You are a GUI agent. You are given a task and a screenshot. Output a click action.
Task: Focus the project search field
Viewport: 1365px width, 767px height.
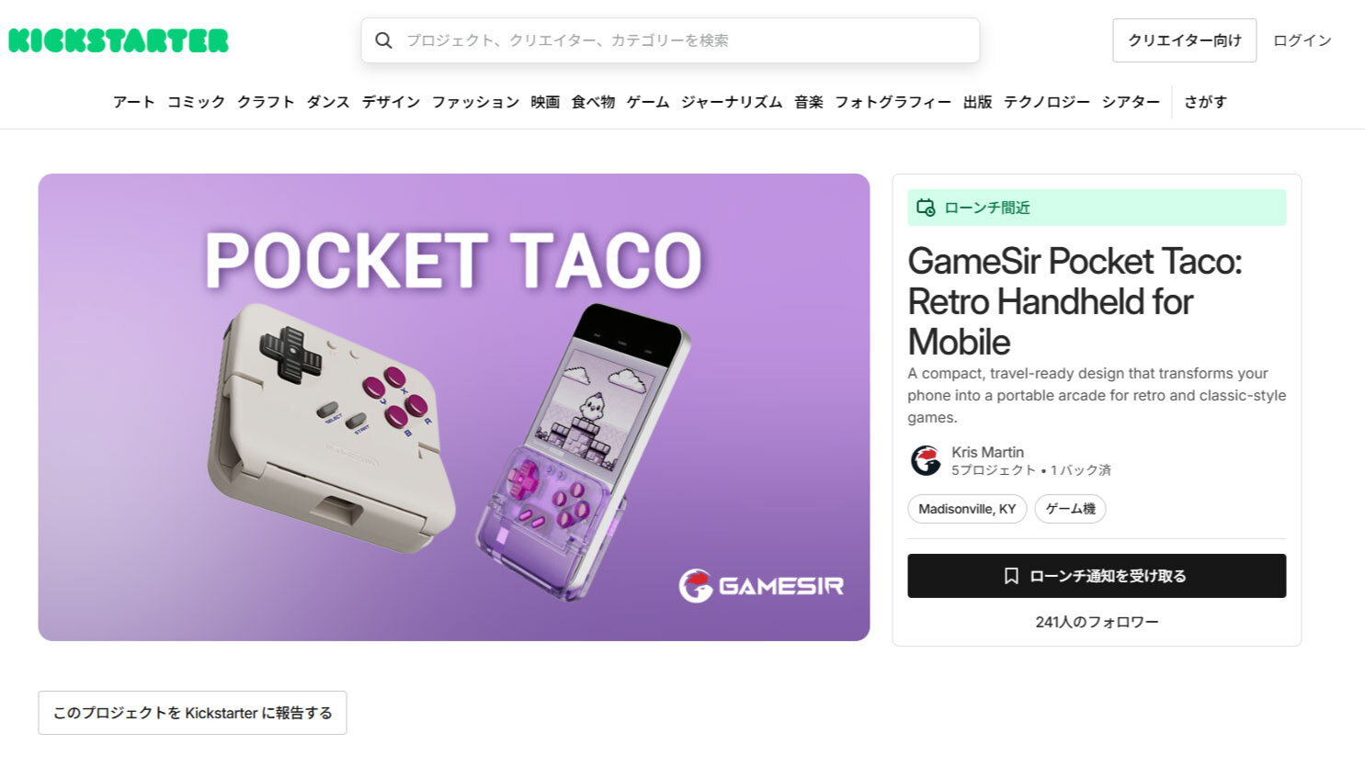tap(670, 40)
